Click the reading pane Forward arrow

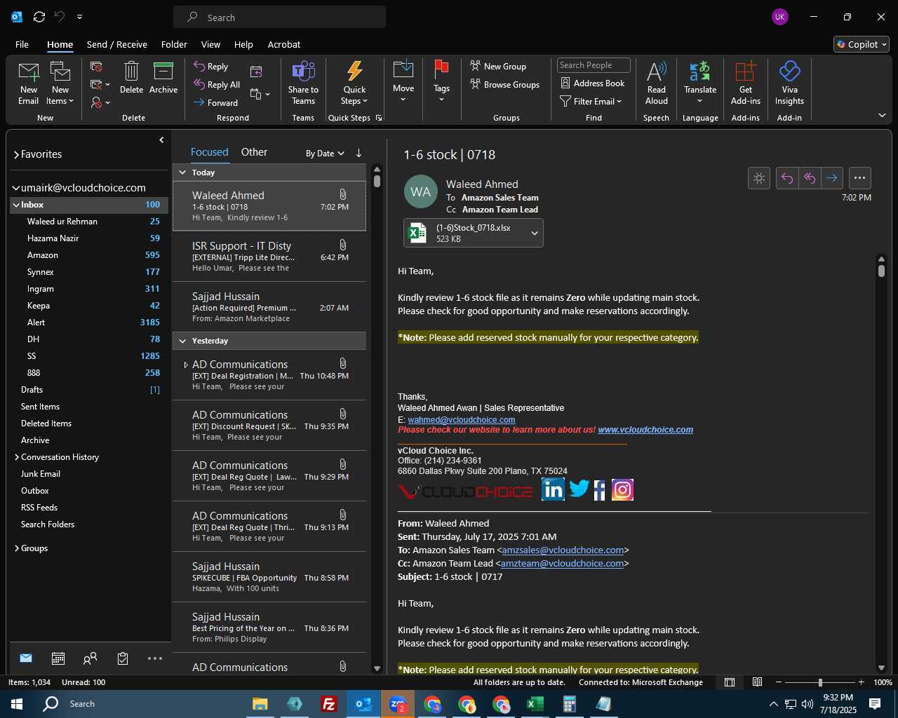(x=832, y=178)
